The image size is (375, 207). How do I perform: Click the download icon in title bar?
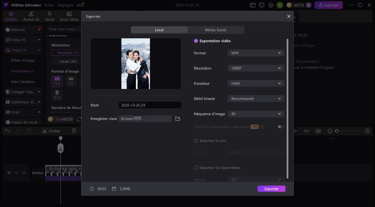click(270, 5)
